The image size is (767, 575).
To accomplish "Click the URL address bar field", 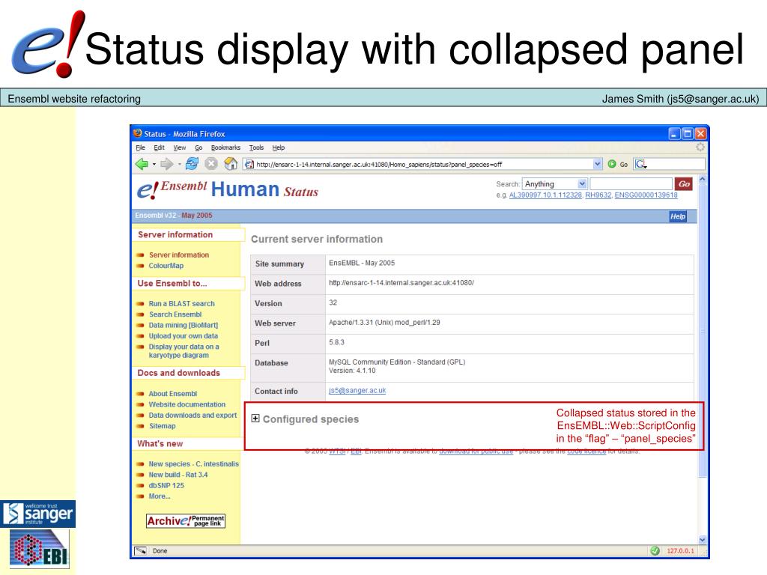I will [423, 164].
